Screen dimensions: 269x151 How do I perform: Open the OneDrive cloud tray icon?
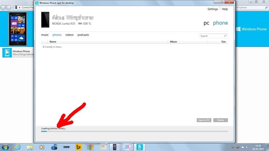coord(242,147)
